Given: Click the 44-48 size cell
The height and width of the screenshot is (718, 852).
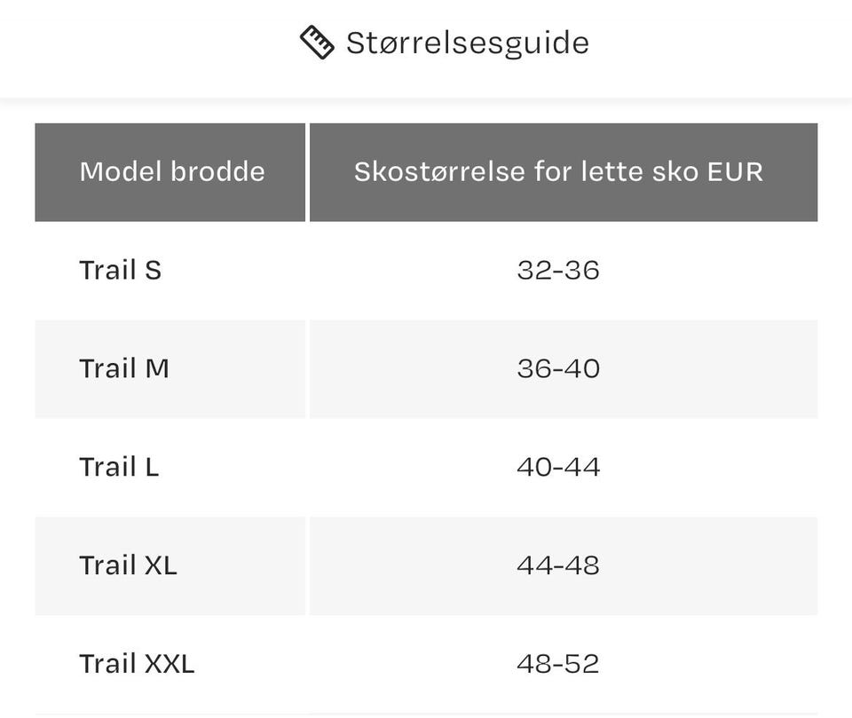Looking at the screenshot, I should click(x=558, y=565).
